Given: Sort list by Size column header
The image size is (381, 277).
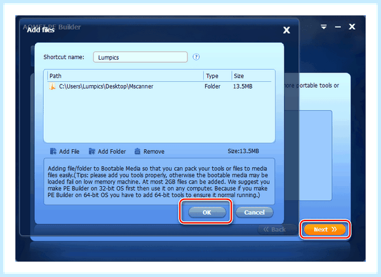Looking at the screenshot, I should (251, 76).
